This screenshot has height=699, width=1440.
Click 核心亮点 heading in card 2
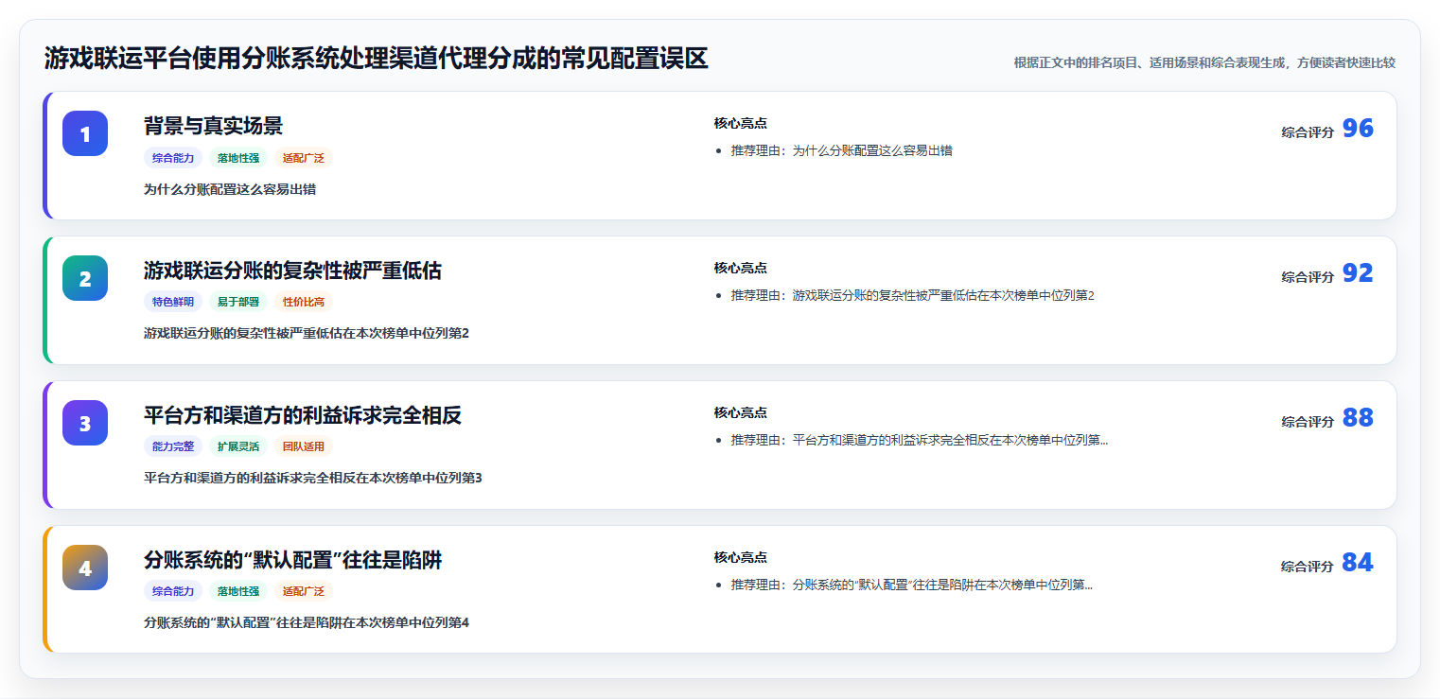point(740,269)
